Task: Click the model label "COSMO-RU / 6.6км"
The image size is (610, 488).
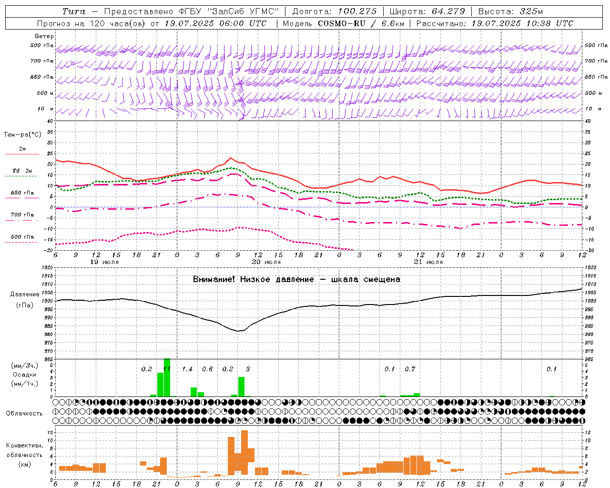Action: [361, 23]
